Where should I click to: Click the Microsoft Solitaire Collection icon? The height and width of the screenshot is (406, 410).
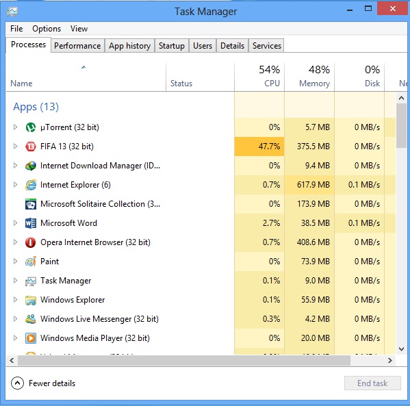point(31,204)
